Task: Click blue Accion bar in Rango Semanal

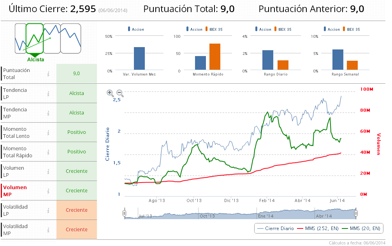Action: tap(338, 60)
